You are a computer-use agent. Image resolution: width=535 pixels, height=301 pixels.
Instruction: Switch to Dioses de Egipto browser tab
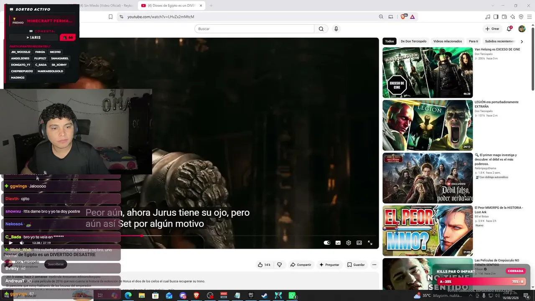pos(171,6)
